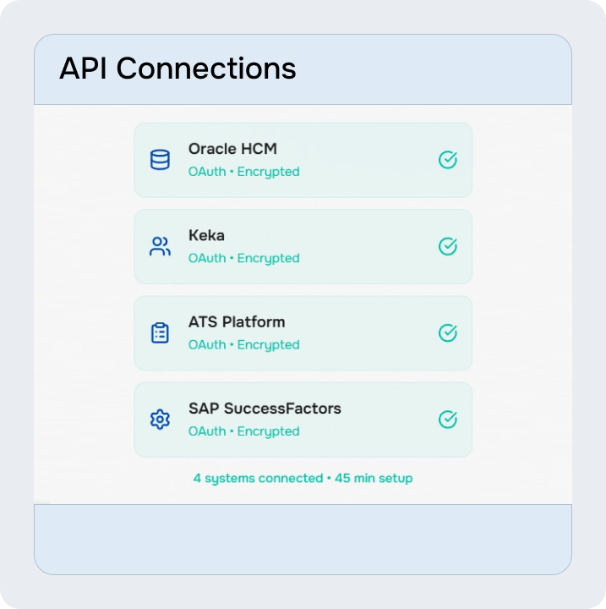Click the SAP SuccessFactors gear icon

pos(160,420)
